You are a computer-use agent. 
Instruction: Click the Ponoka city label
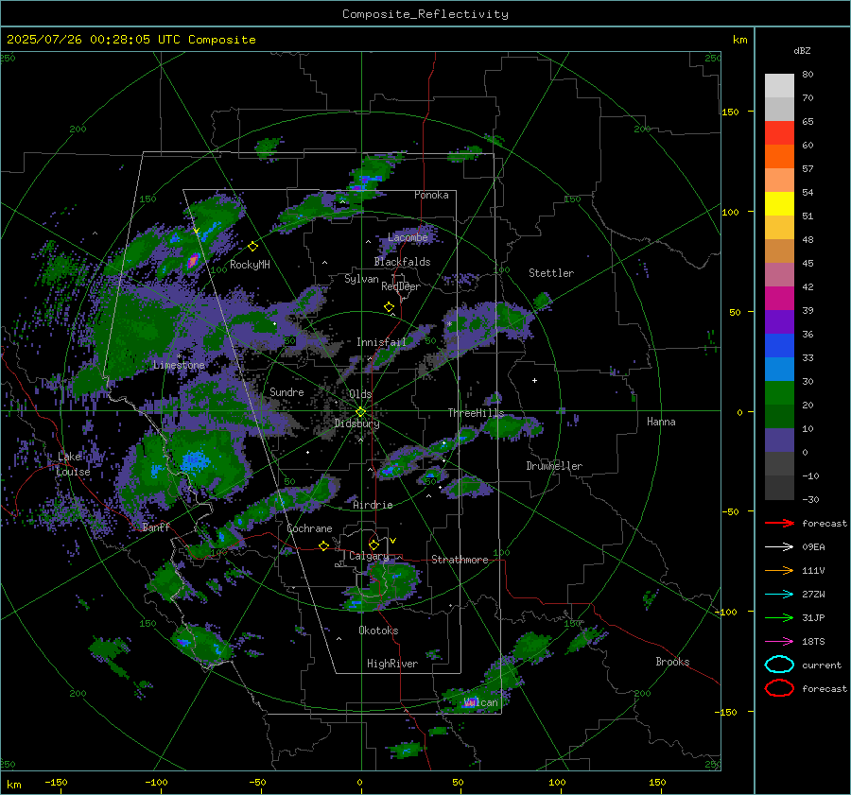click(431, 195)
